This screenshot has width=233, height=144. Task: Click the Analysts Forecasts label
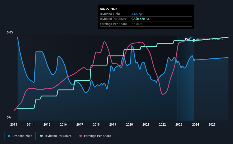click(210, 39)
